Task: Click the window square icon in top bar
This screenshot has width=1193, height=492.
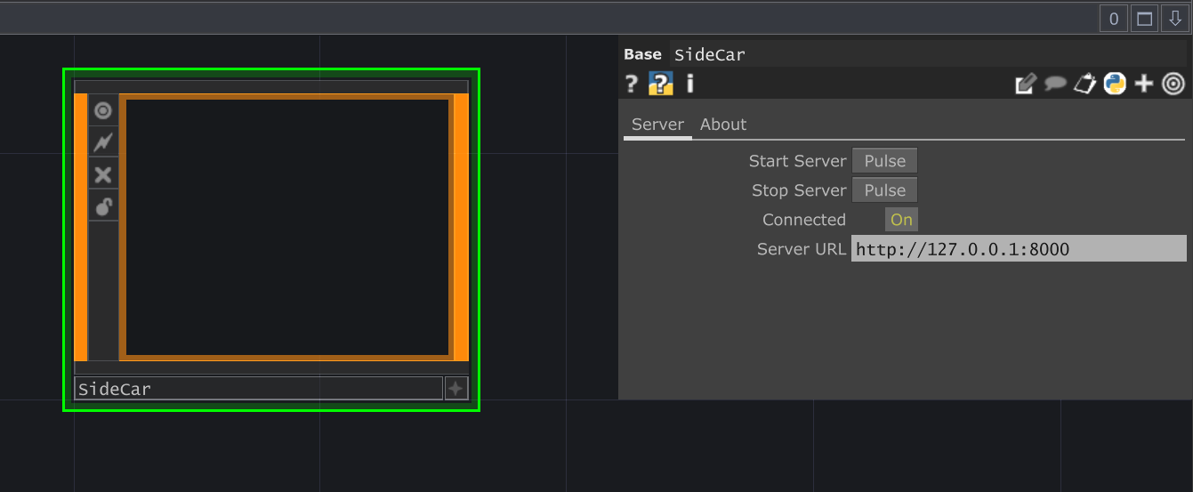Action: click(x=1145, y=18)
